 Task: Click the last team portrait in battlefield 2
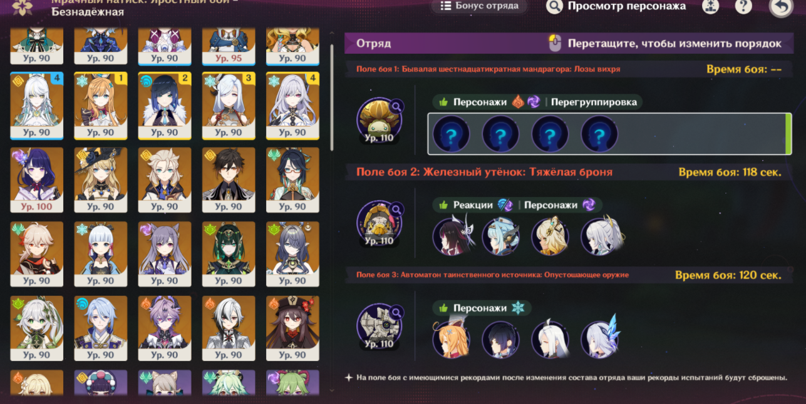click(600, 236)
